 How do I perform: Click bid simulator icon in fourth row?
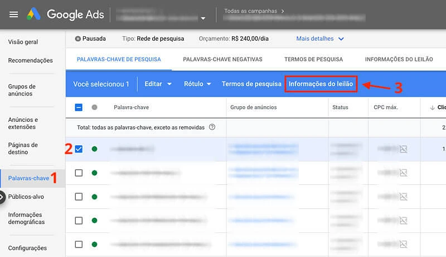[x=403, y=220]
